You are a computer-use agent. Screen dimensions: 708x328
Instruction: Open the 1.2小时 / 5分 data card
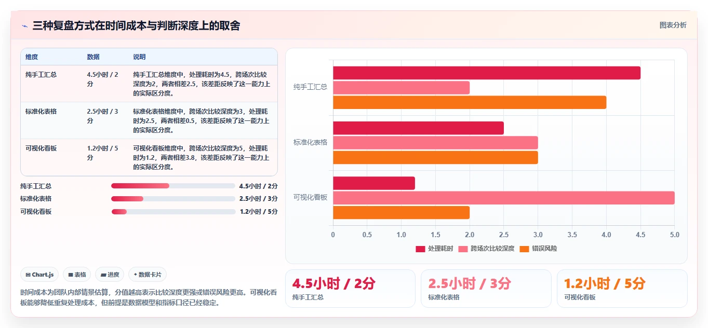click(x=622, y=289)
